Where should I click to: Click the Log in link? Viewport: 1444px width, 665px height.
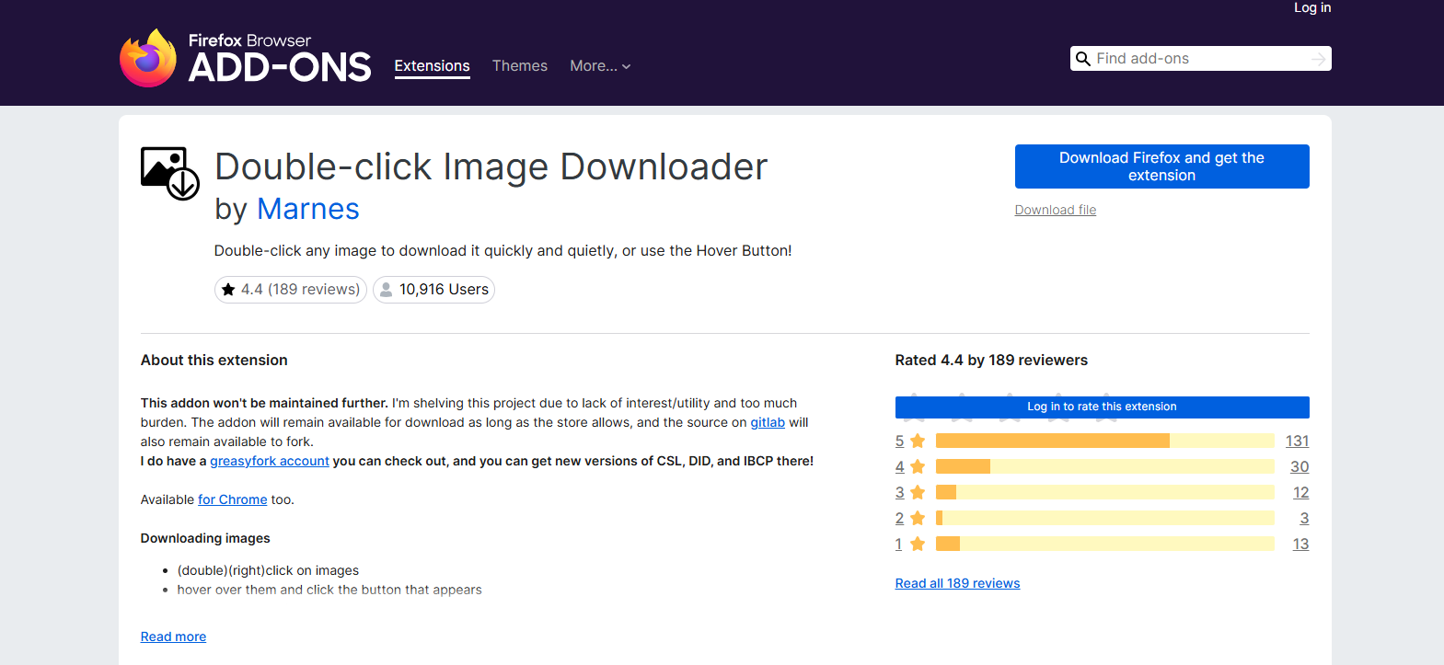pyautogui.click(x=1312, y=7)
